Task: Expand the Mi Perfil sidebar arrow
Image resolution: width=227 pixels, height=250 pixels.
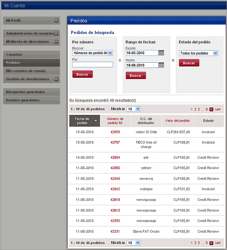Action: [x=56, y=21]
